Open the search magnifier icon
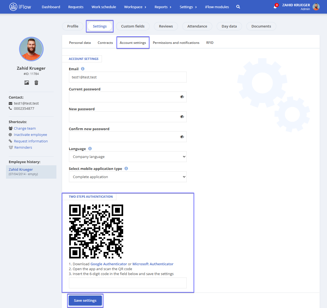The width and height of the screenshot is (327, 308). point(238,7)
